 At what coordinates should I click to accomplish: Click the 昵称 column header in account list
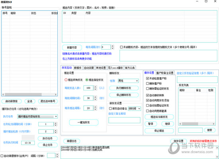20,13
